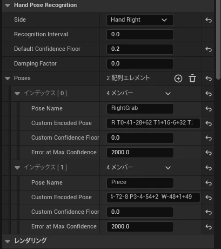Collapse the インデックス [0] entry

click(17, 94)
